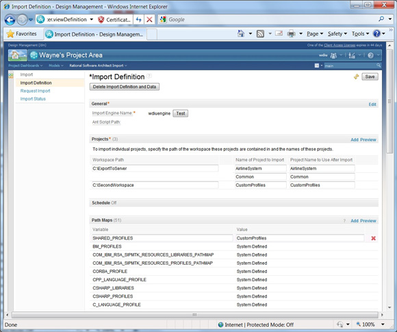Open Request Import sidebar link
This screenshot has height=332, width=397.
coord(35,91)
